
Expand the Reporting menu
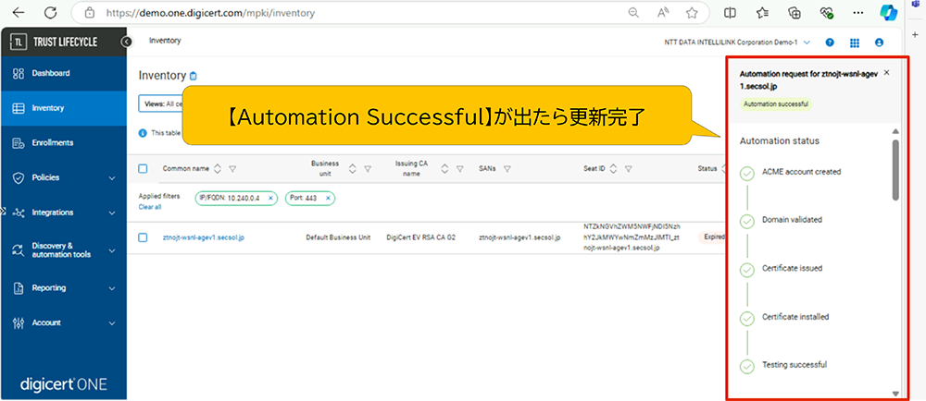(x=112, y=288)
